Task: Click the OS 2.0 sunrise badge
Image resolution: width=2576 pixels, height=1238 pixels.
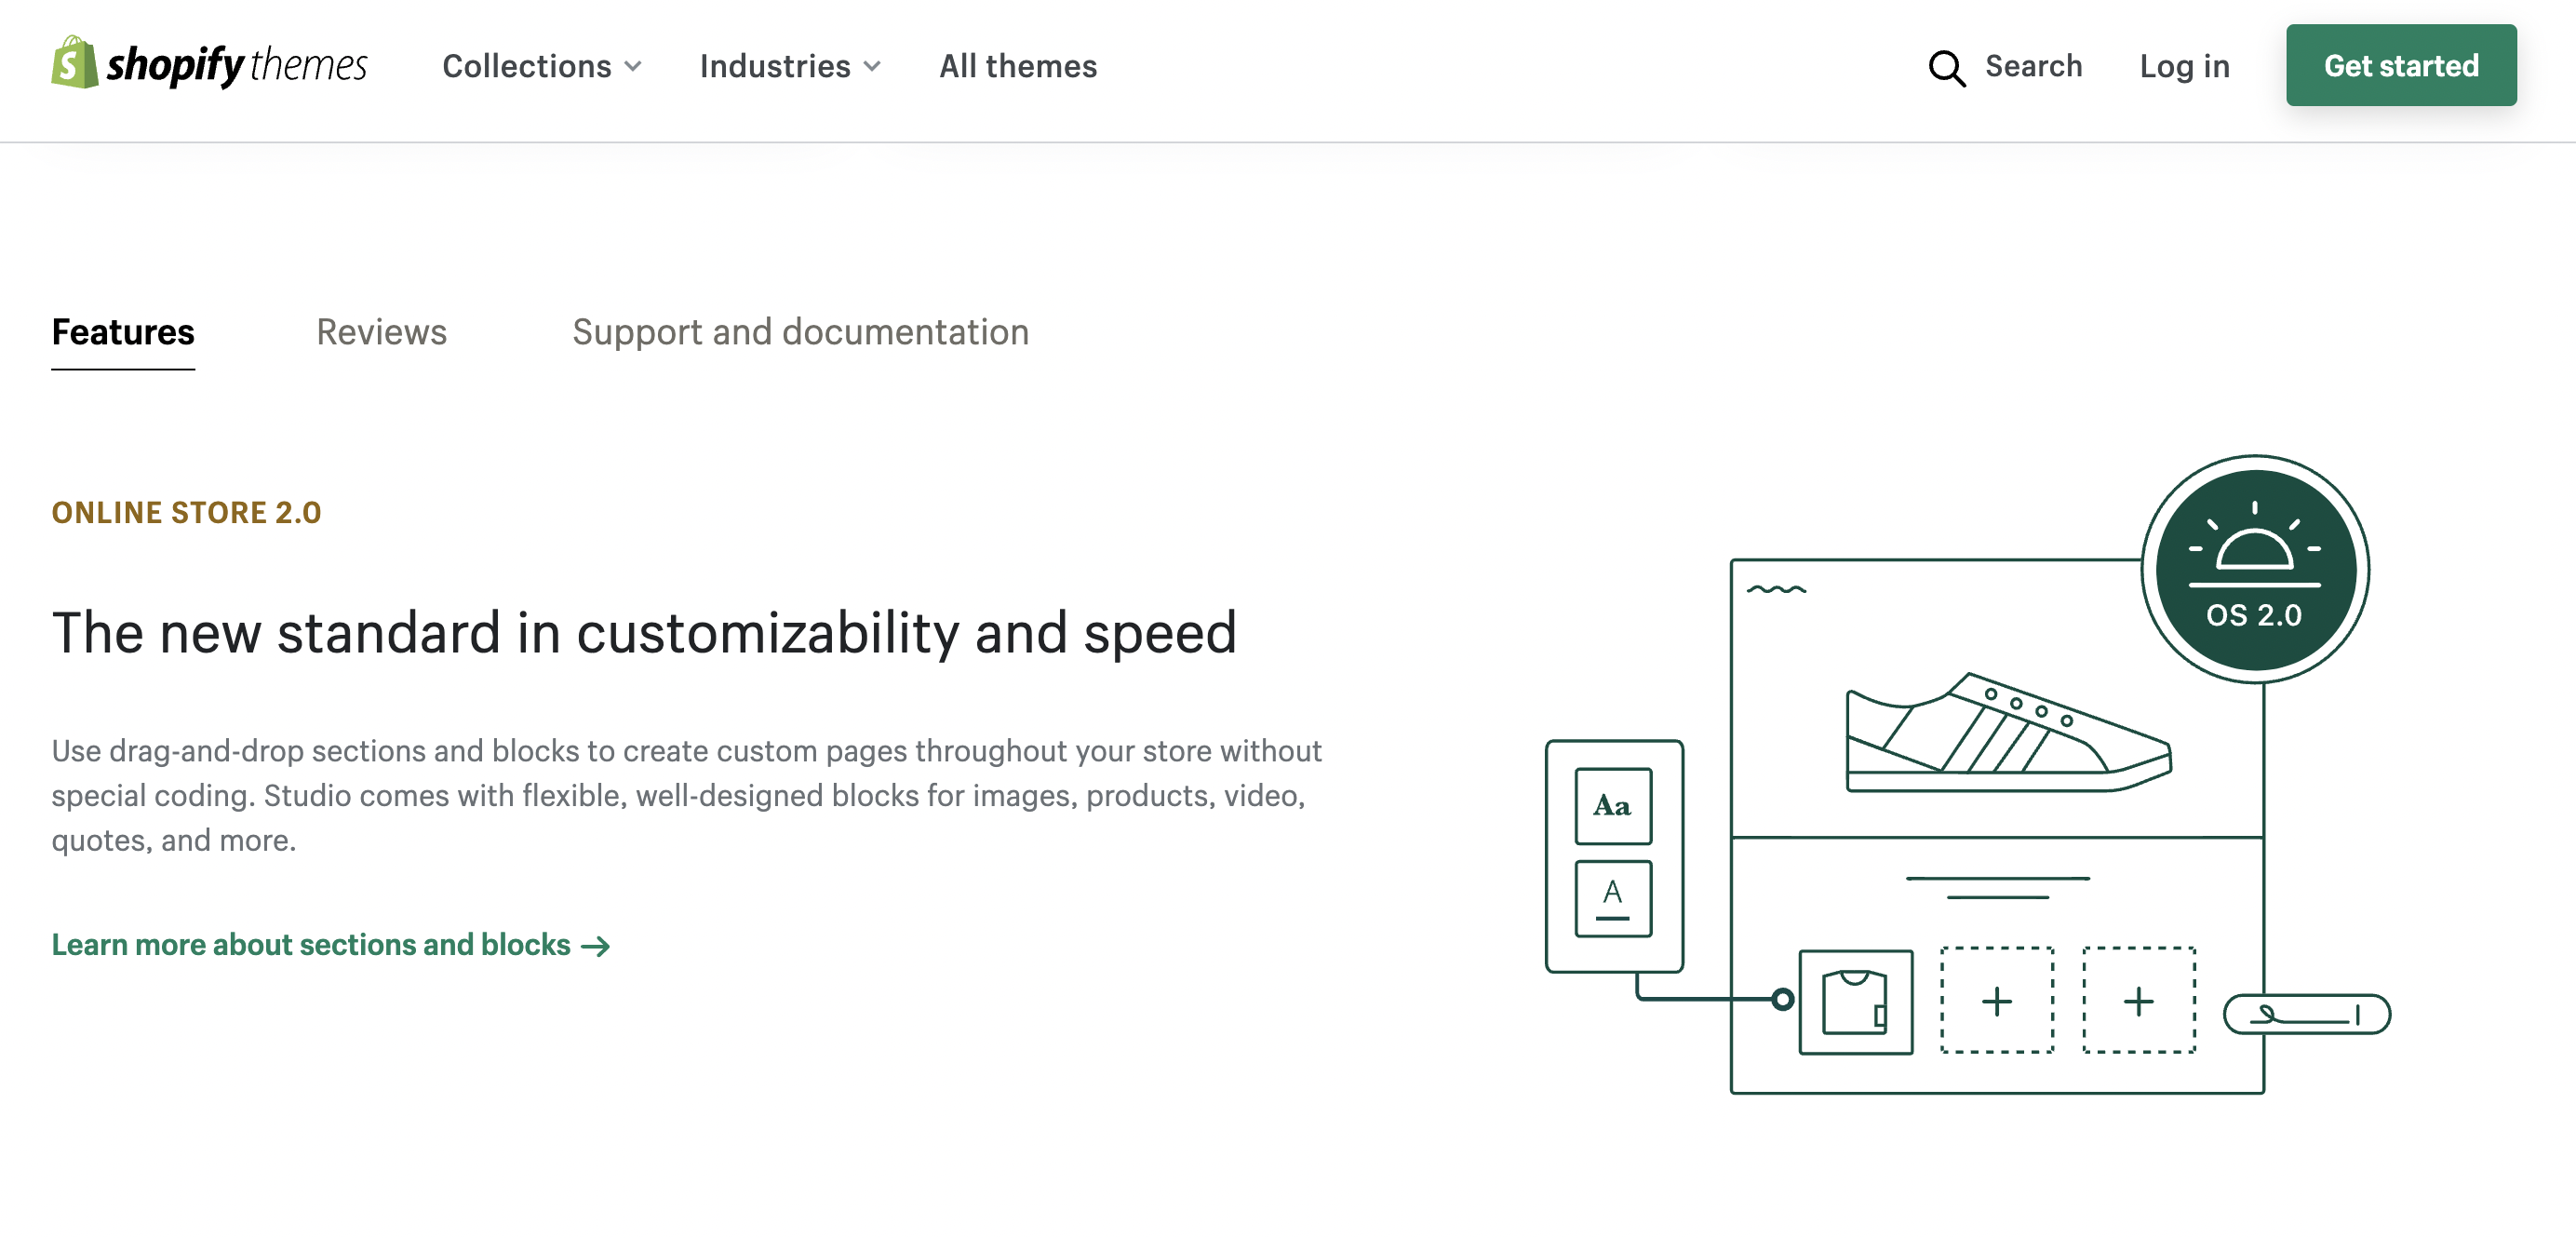Action: [2254, 569]
